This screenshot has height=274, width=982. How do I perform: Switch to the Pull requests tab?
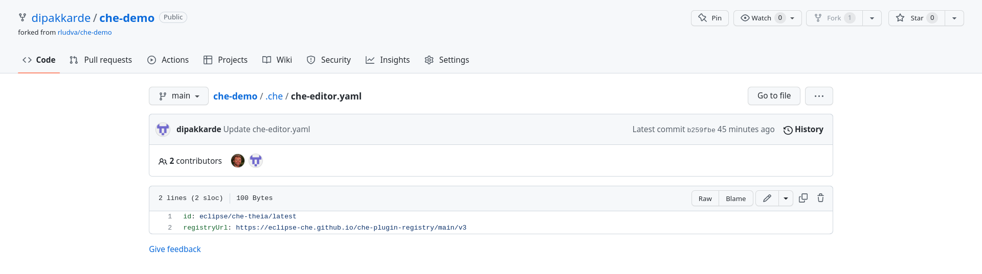click(x=101, y=60)
